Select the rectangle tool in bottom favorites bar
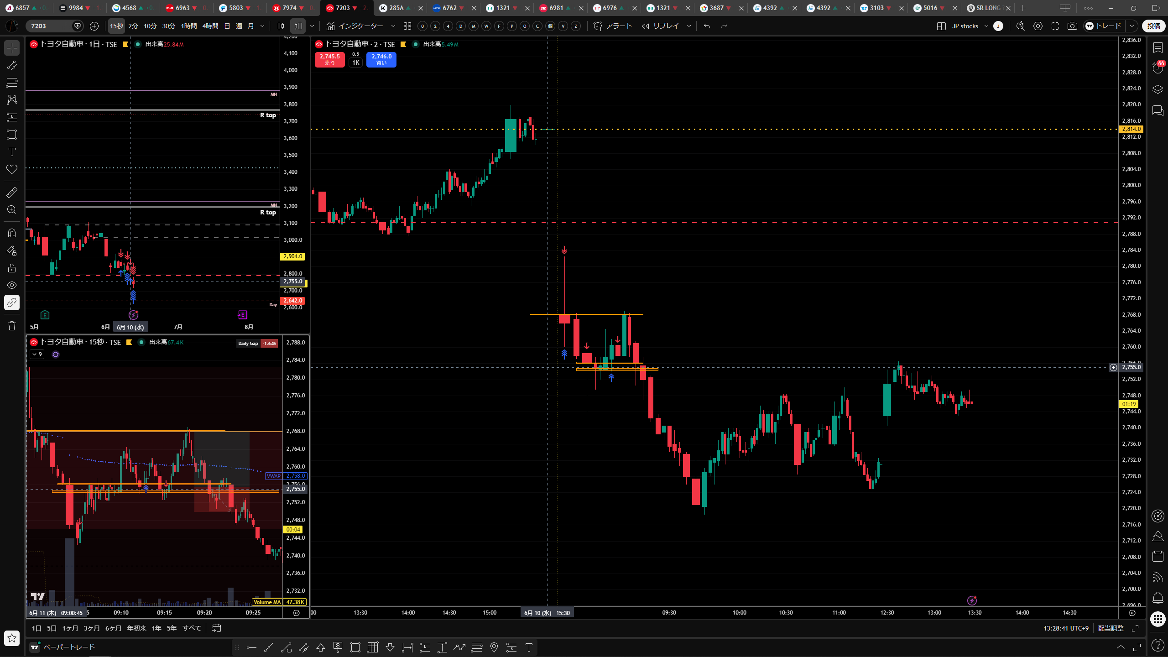Viewport: 1168px width, 657px height. (355, 647)
